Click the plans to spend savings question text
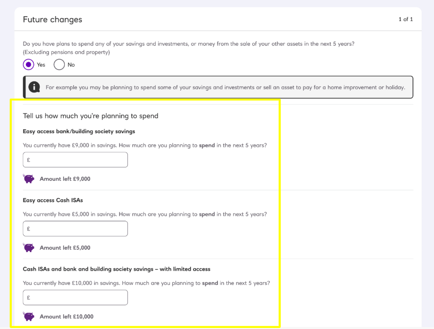This screenshot has height=329, width=434. pyautogui.click(x=189, y=44)
